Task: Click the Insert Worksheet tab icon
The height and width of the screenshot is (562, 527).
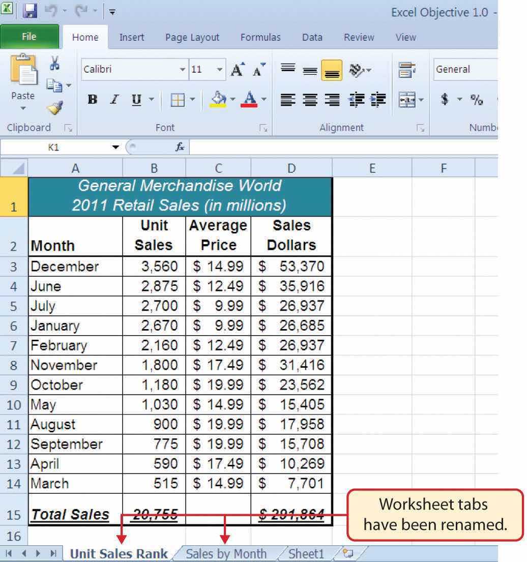Action: tap(348, 553)
